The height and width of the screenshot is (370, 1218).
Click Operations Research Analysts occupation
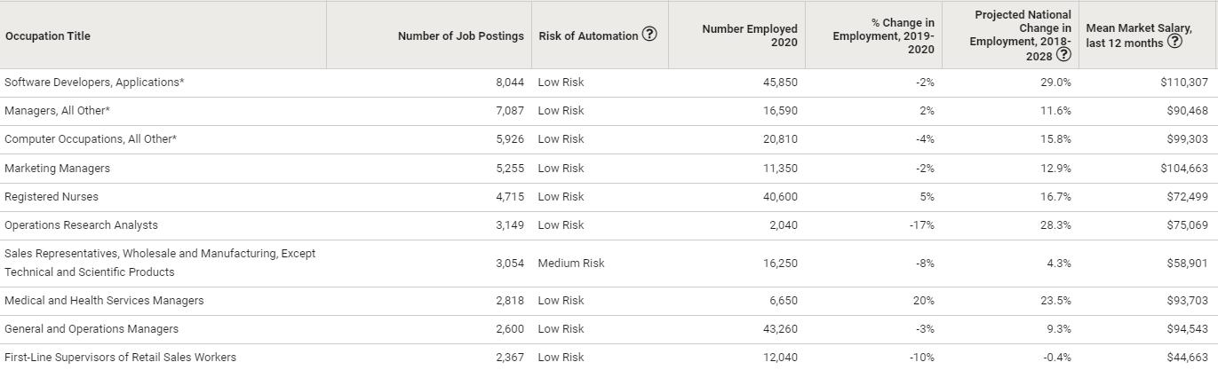(81, 225)
